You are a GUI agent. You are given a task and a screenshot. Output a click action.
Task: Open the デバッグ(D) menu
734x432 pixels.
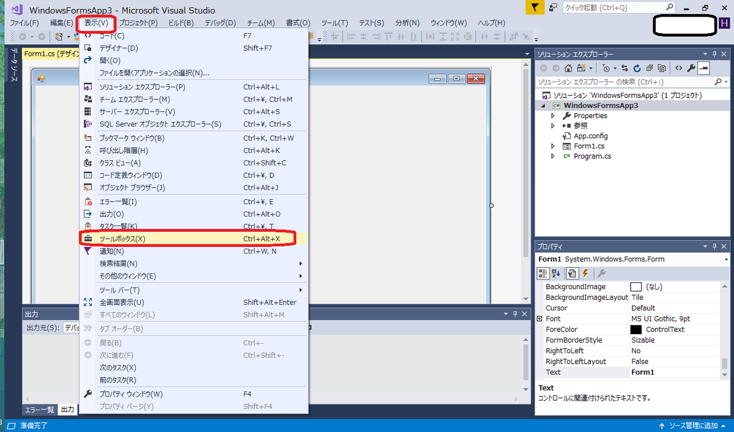219,23
